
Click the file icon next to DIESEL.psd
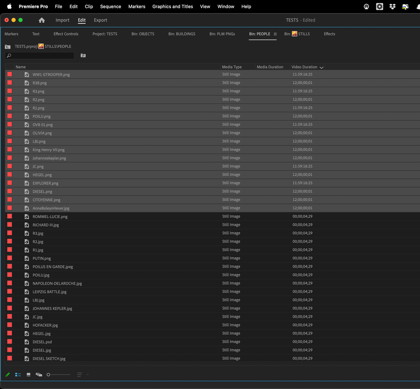pyautogui.click(x=27, y=342)
